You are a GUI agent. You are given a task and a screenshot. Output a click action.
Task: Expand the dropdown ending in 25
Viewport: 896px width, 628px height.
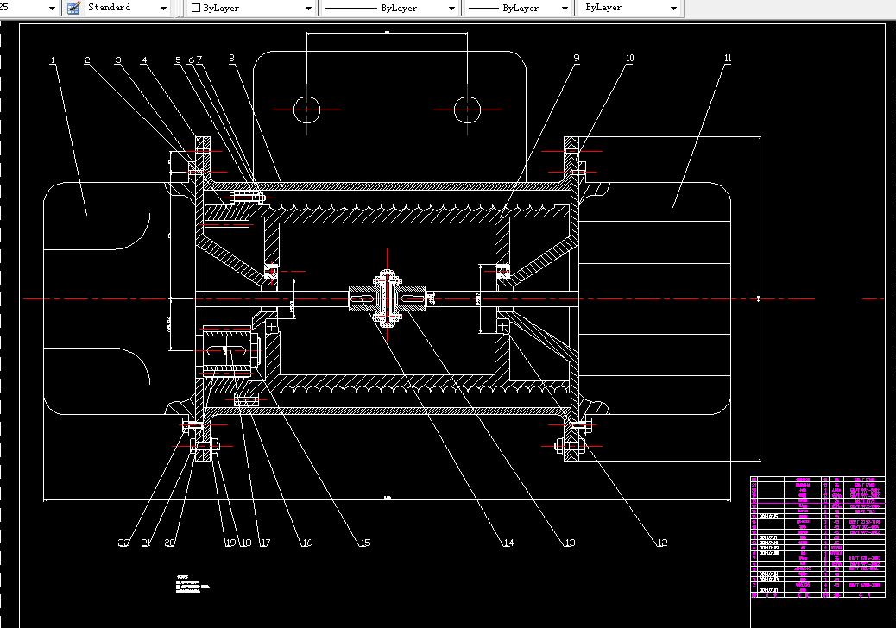(x=52, y=9)
